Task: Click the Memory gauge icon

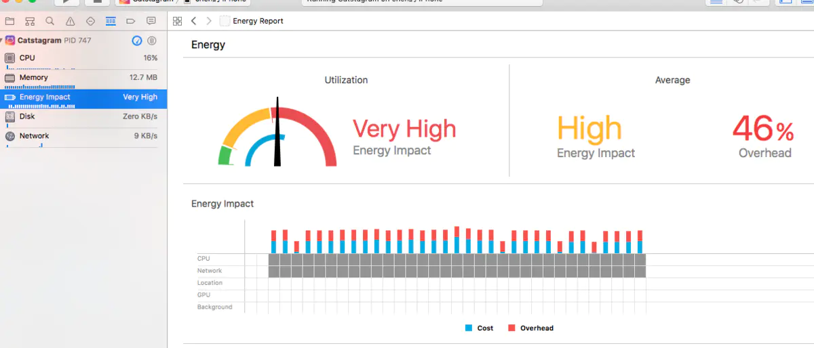Action: click(x=9, y=78)
